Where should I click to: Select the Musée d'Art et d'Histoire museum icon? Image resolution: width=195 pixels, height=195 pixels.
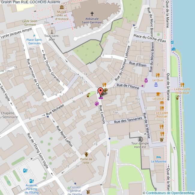point(61,7)
